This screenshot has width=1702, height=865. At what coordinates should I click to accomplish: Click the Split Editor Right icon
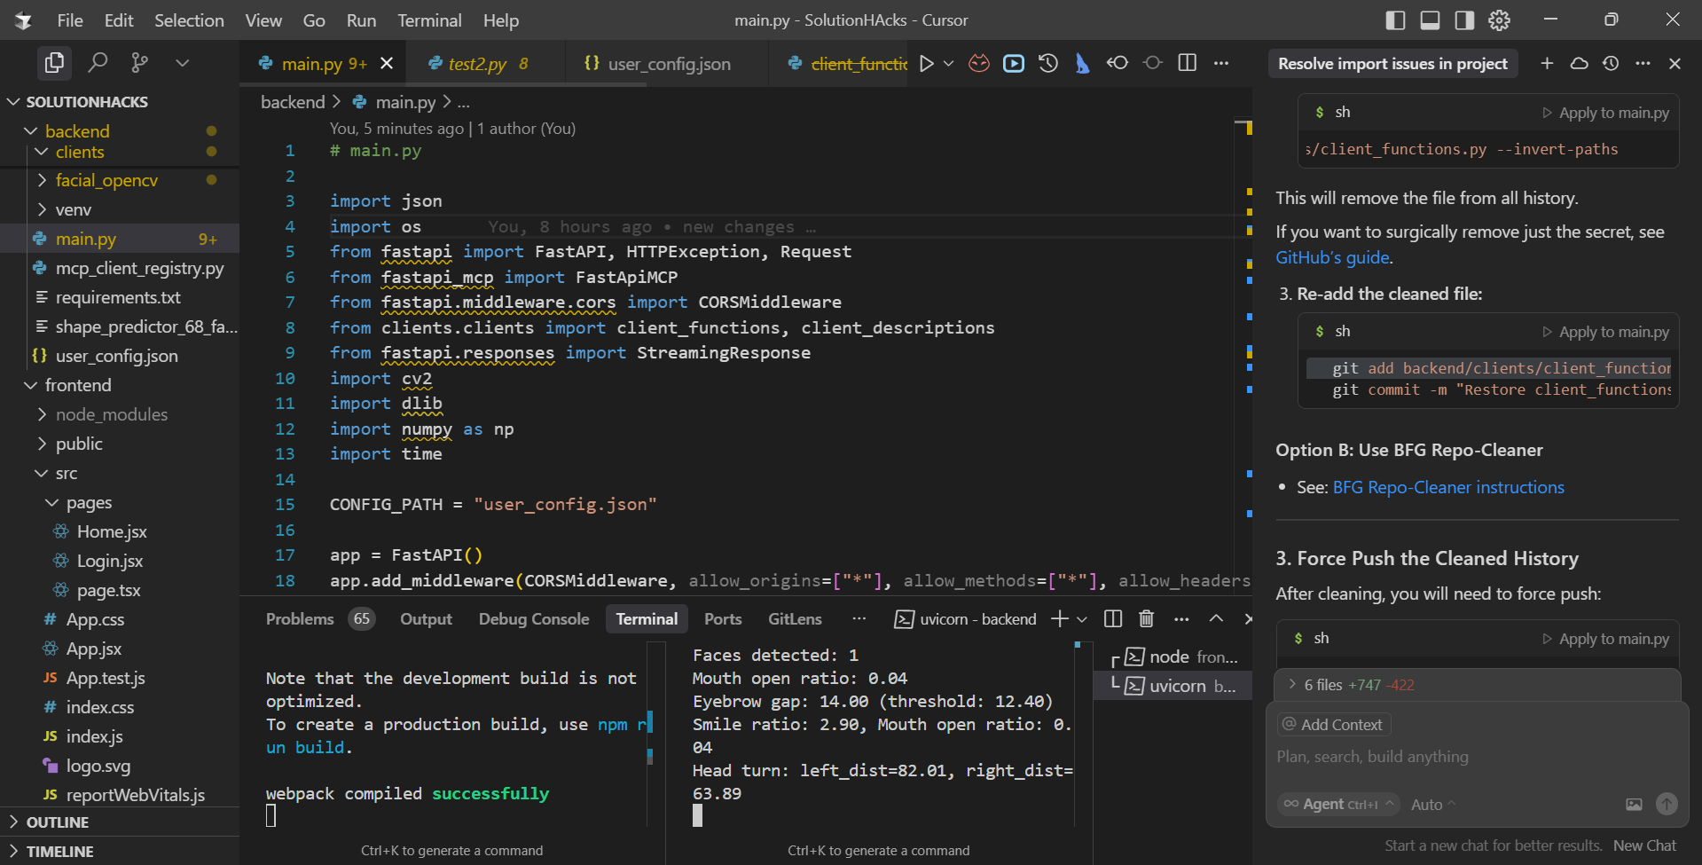click(1187, 63)
